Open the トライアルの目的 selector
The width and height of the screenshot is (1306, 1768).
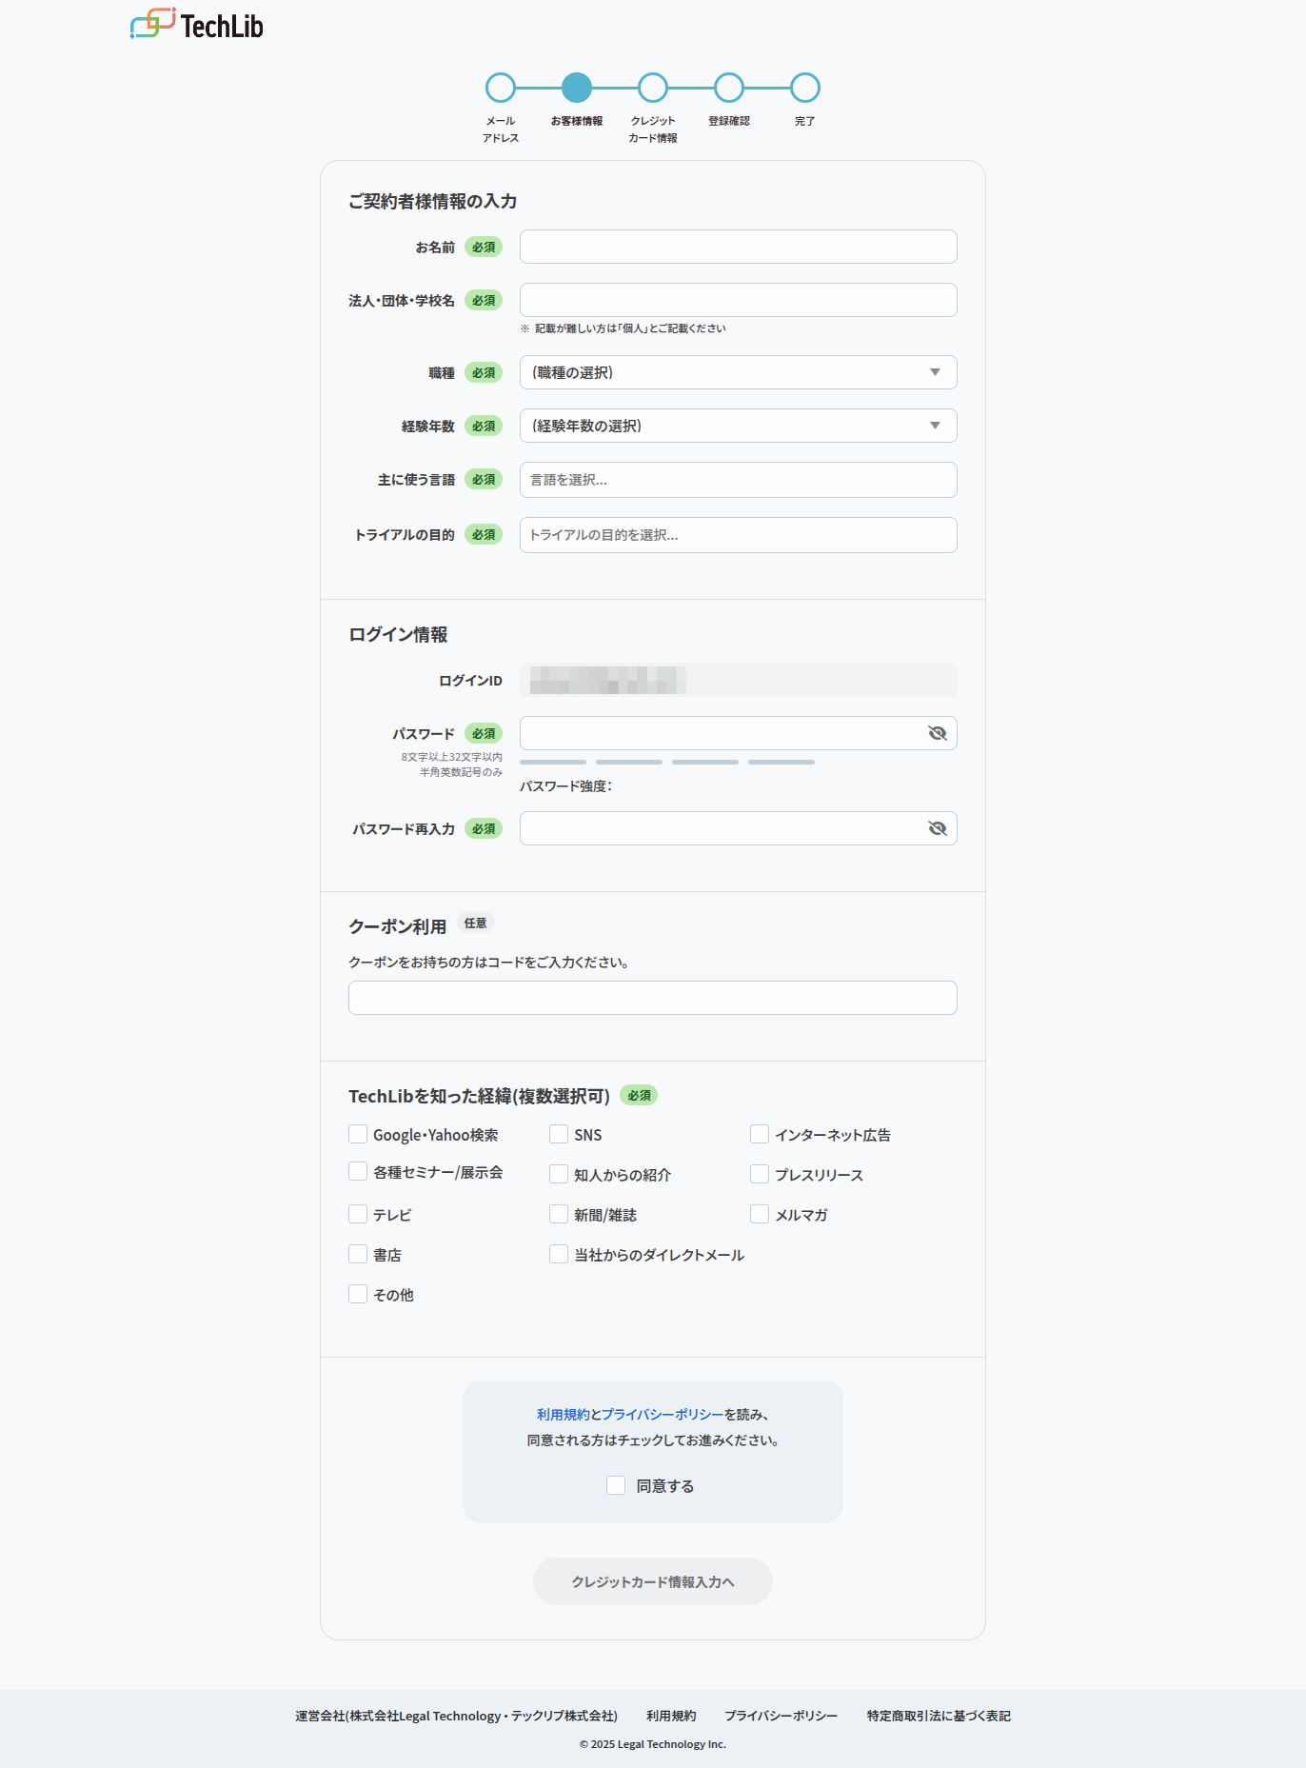[739, 535]
